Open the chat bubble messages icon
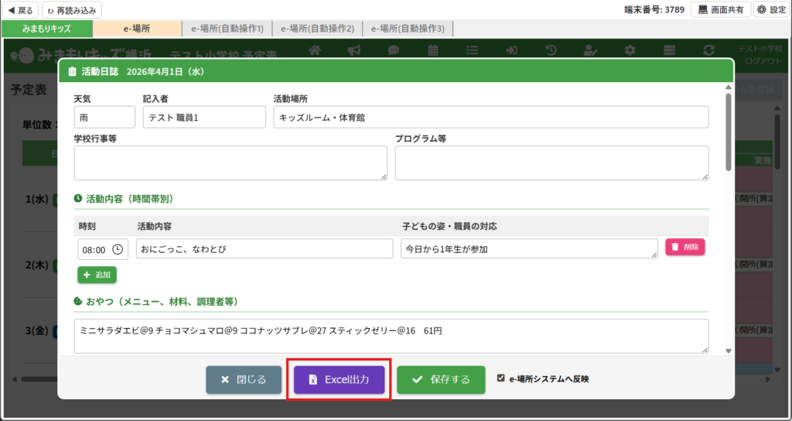 pyautogui.click(x=394, y=50)
